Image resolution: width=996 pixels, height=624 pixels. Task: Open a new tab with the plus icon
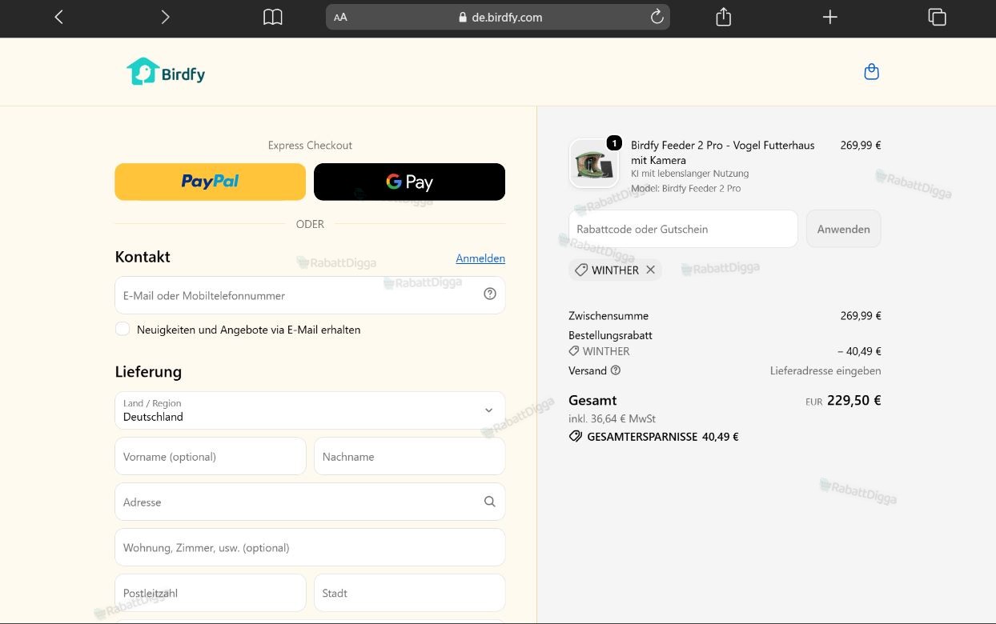(x=830, y=17)
